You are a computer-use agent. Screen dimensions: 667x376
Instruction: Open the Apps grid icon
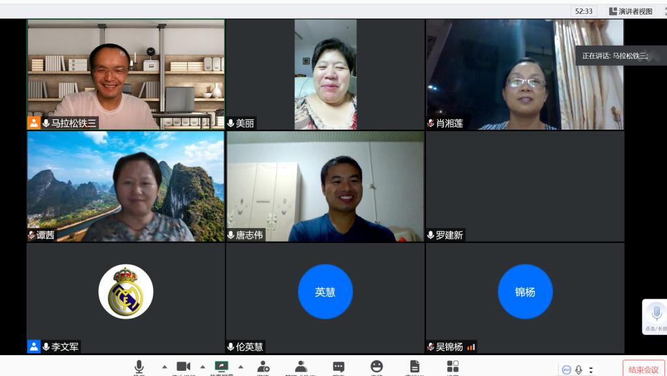453,367
